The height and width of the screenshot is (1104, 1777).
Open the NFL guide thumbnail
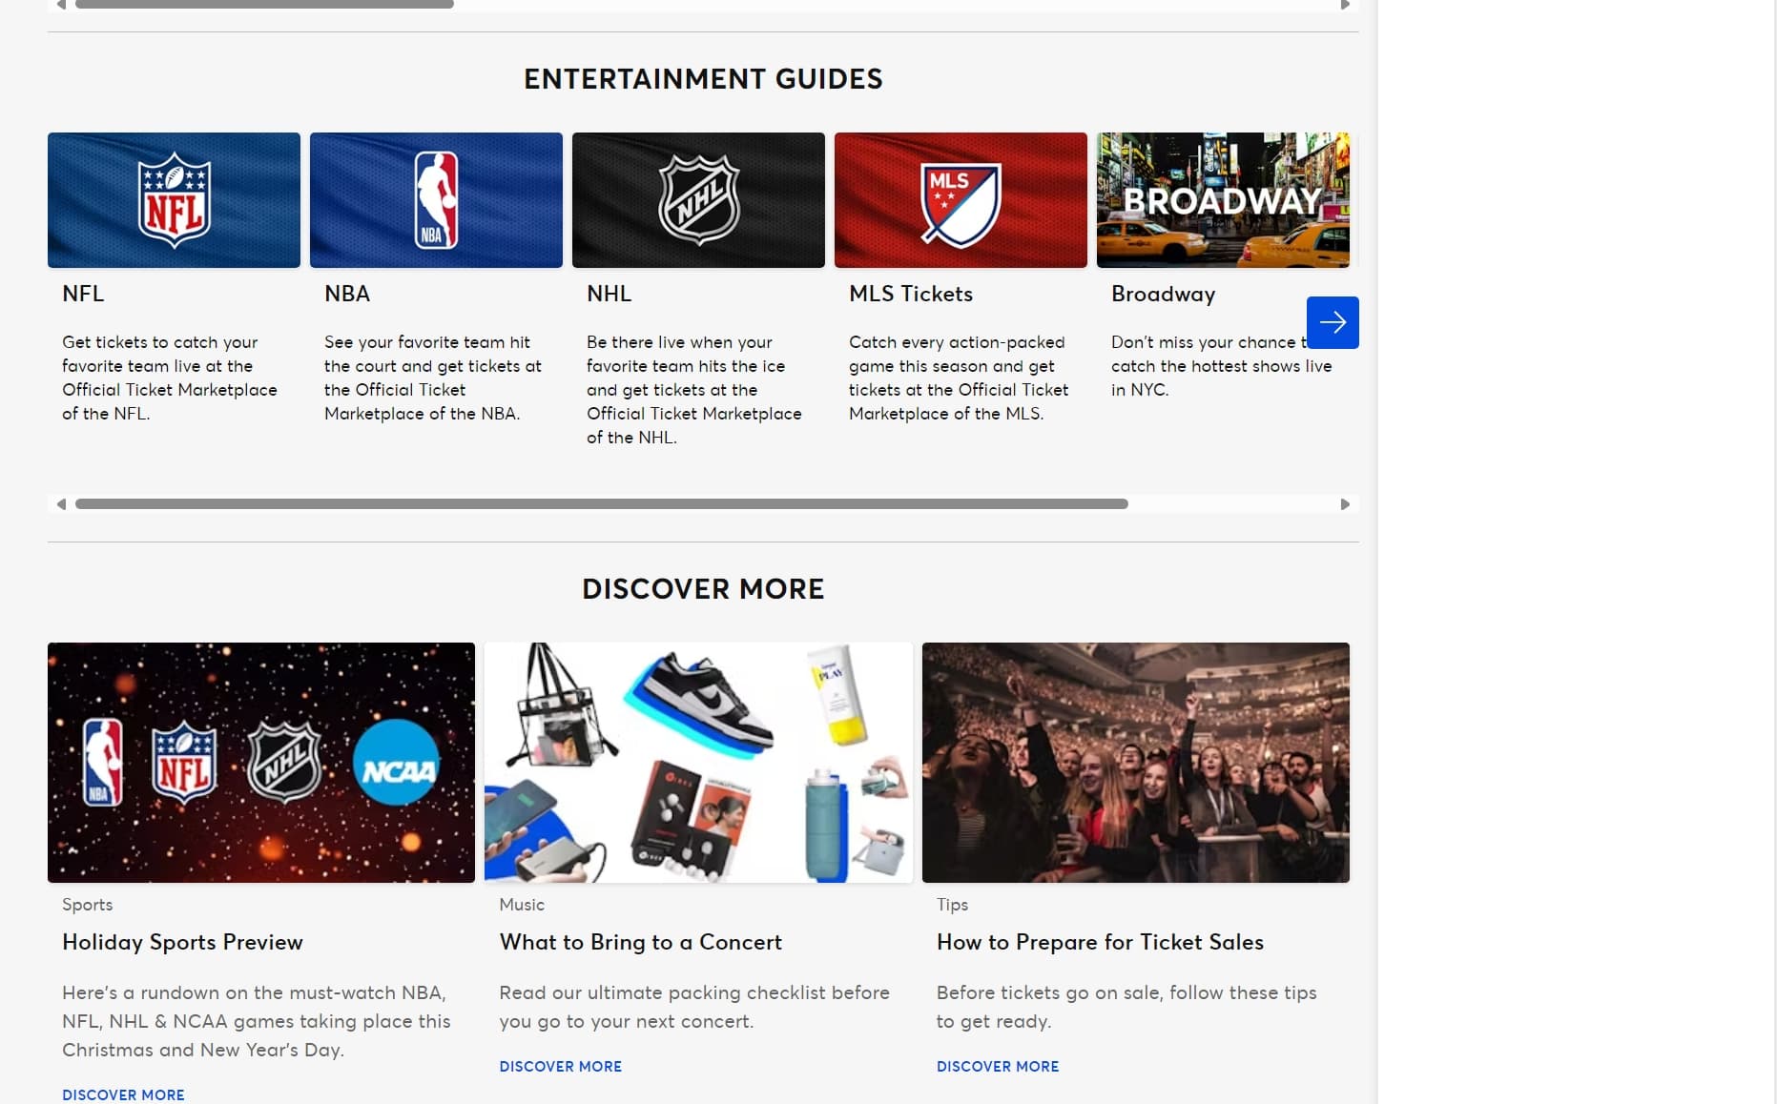click(x=174, y=200)
